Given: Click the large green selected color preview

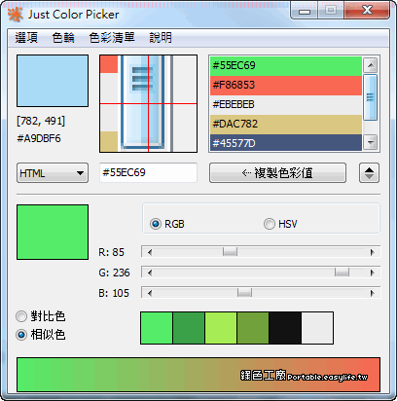Looking at the screenshot, I should (53, 232).
